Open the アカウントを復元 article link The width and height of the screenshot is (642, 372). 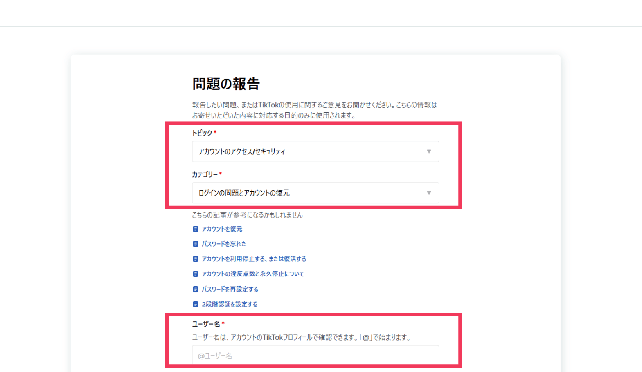click(222, 229)
